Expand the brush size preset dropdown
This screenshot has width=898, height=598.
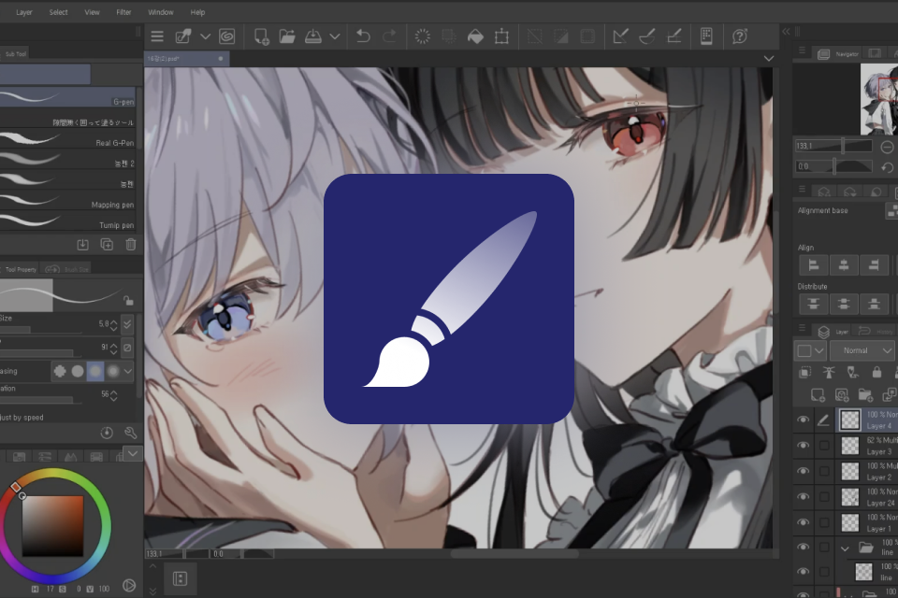tap(127, 324)
